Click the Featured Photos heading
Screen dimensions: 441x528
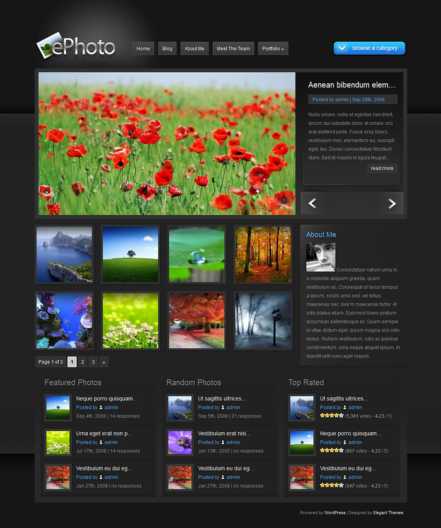tap(72, 382)
